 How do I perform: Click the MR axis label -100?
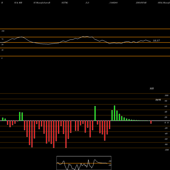point(167,150)
